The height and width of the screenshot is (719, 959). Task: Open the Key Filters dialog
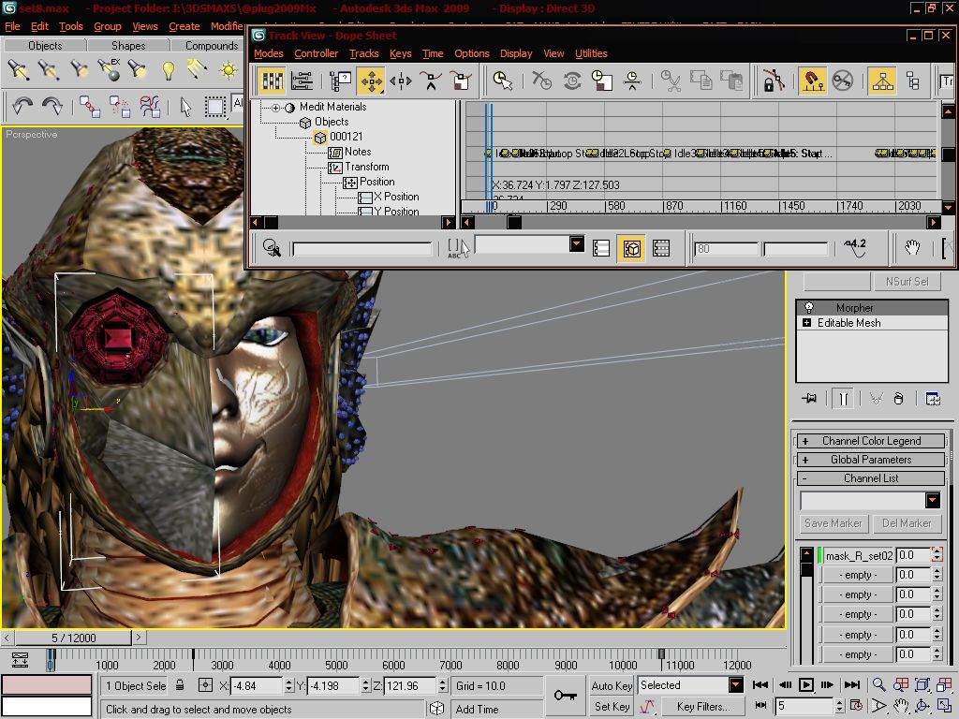[703, 706]
